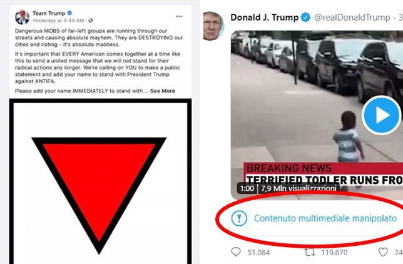Click the retweet arrows icon
403x264 pixels.
(x=310, y=252)
